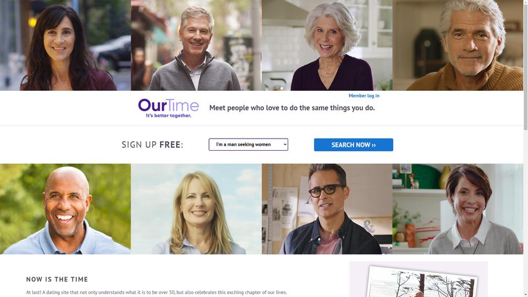Select the blonde woman against the sky photo
The width and height of the screenshot is (528, 297).
click(x=196, y=209)
